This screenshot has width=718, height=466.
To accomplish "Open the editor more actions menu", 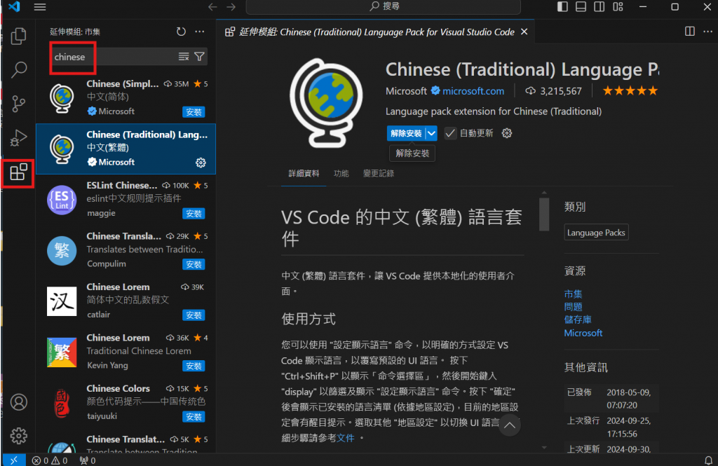I will (708, 32).
